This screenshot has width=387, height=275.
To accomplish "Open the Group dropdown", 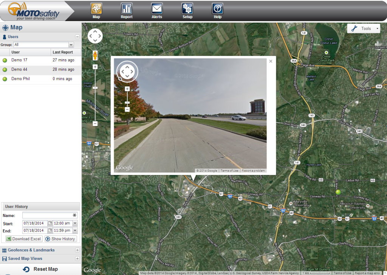I will [71, 45].
